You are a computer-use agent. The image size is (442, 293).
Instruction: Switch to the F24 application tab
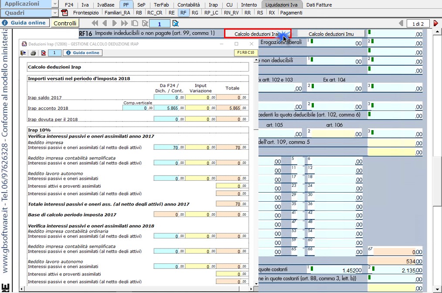[69, 5]
